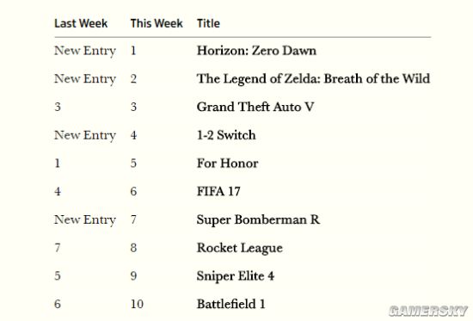Click the 1-2 Switch title

tap(226, 134)
